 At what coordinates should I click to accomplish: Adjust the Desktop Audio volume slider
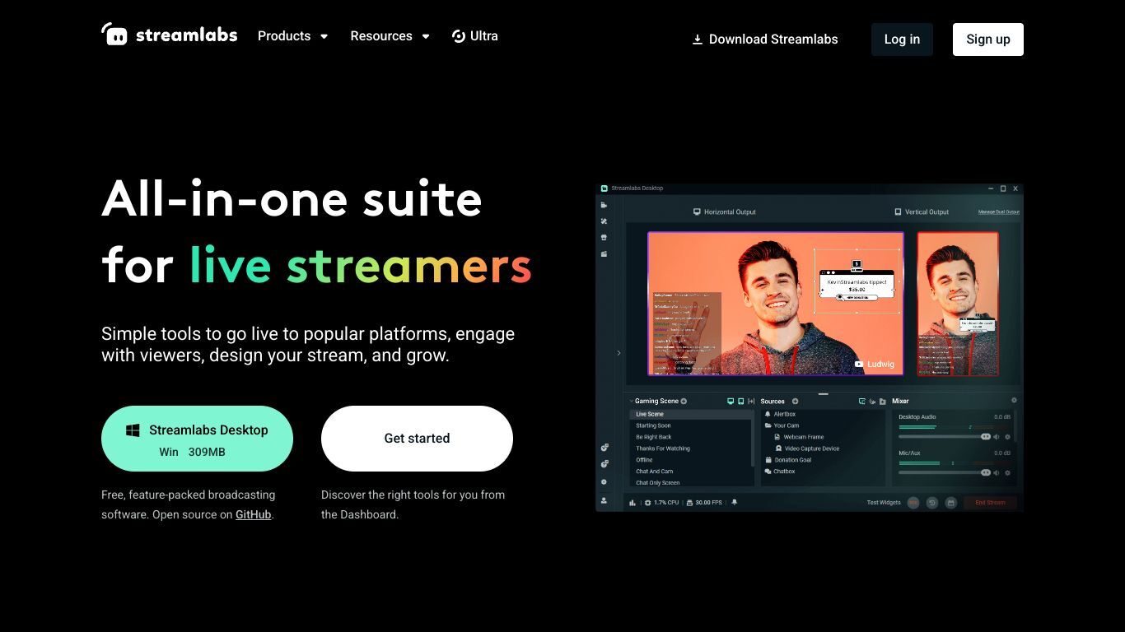(x=945, y=437)
